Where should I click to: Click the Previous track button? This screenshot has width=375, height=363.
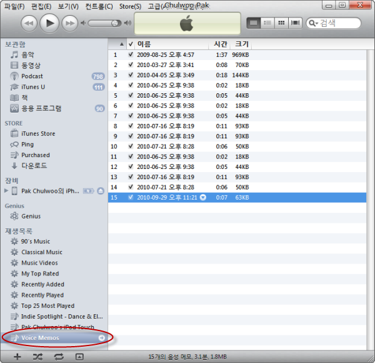pos(29,23)
